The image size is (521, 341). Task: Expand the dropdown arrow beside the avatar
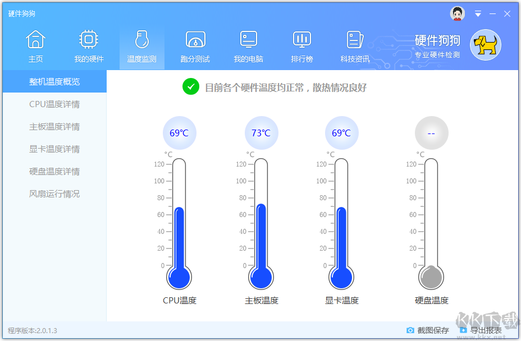[x=478, y=13]
